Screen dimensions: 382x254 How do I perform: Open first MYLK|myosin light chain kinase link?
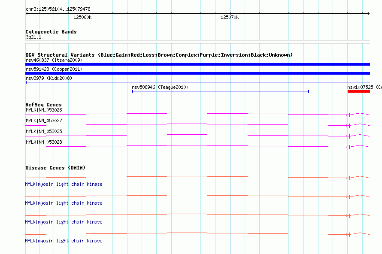pos(64,184)
